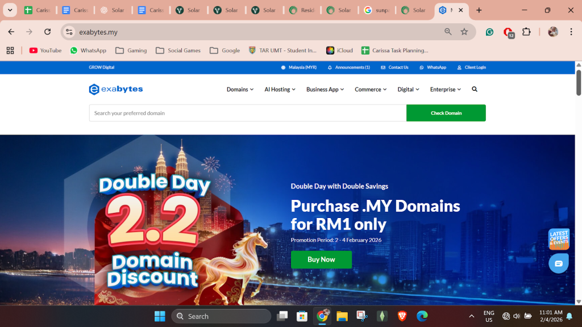Screen dimensions: 582x327
Task: Open the Chrome profile avatar
Action: pos(552,32)
